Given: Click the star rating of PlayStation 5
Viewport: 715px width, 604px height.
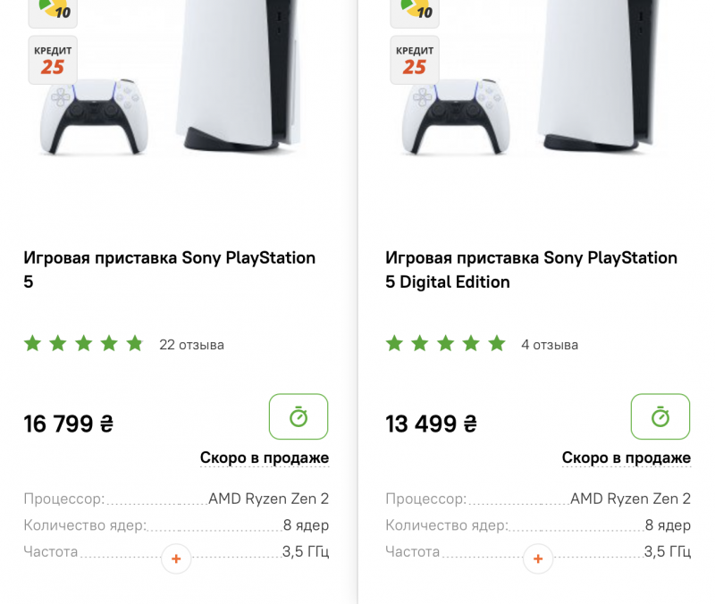Looking at the screenshot, I should click(x=83, y=344).
